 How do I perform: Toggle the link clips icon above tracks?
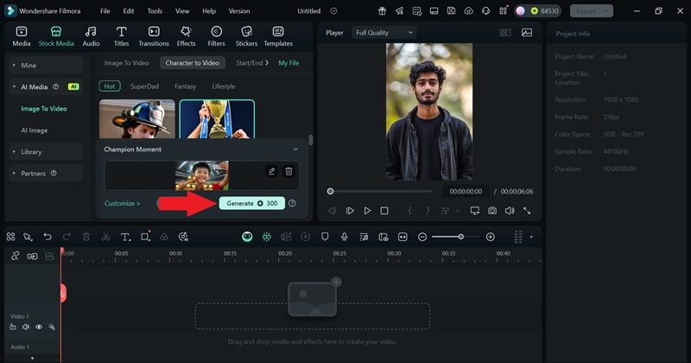click(15, 257)
